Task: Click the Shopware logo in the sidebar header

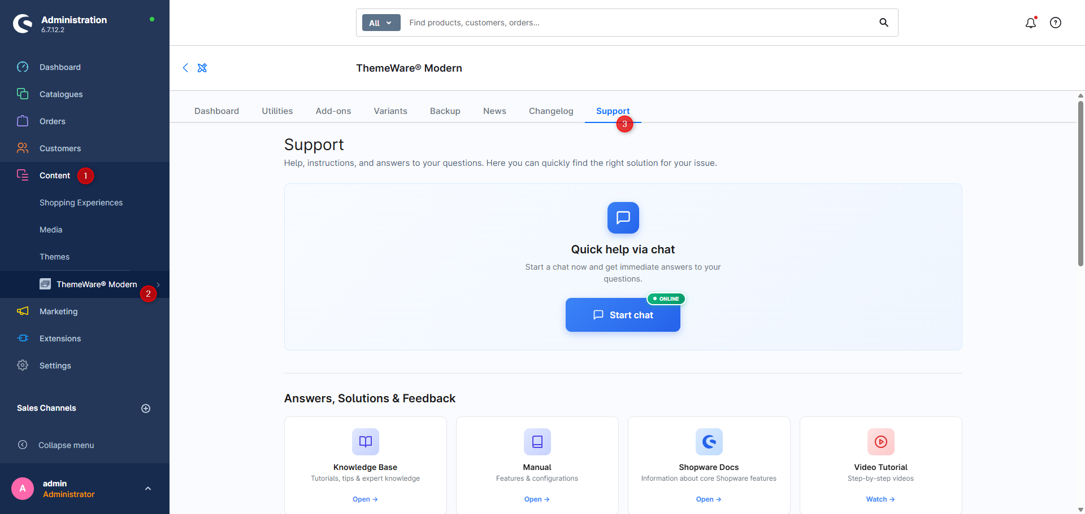Action: (23, 23)
